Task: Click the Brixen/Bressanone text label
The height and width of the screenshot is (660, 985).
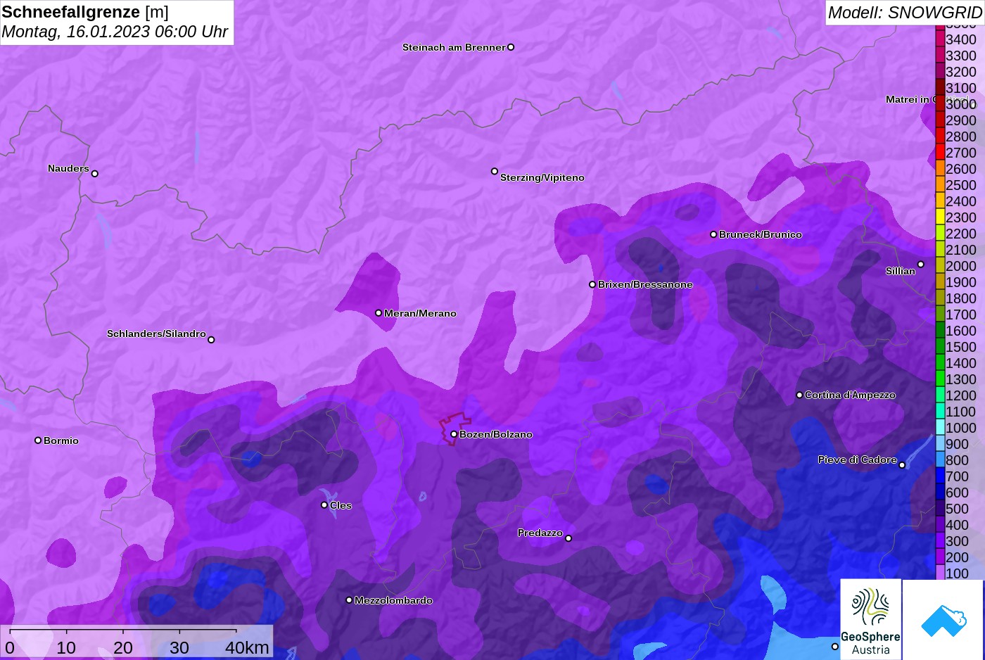Action: (x=646, y=284)
